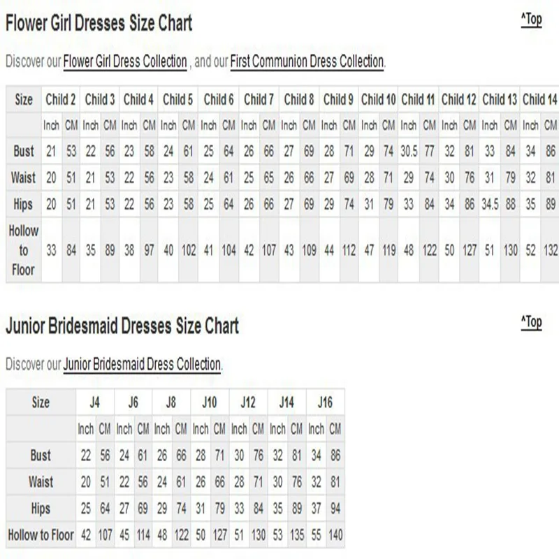
Task: Click the Child 5 column header
Action: coord(178,99)
